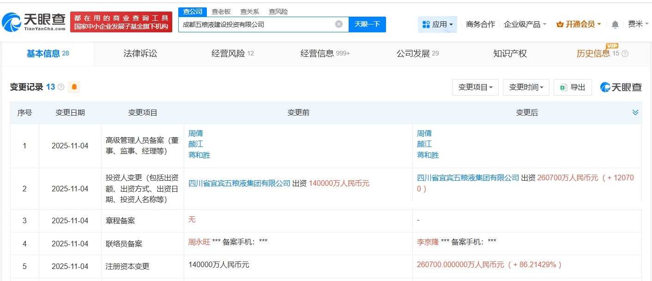
Task: Select the 商务合作 menu item
Action: click(x=481, y=24)
